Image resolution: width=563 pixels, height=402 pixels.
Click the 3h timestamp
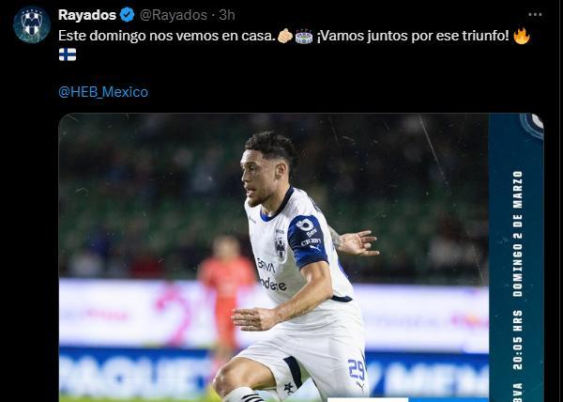(227, 15)
